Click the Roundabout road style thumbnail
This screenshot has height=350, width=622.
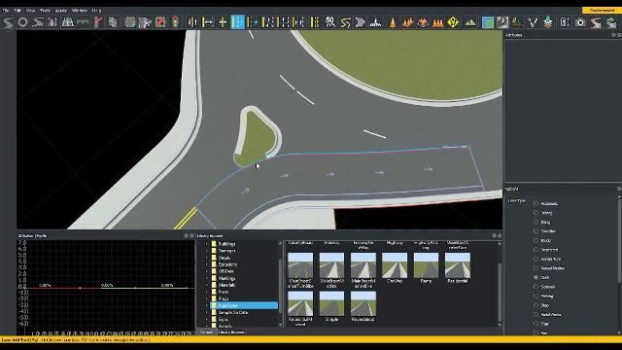tap(363, 306)
